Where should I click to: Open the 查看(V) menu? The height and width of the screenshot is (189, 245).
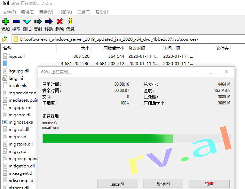pos(46,12)
